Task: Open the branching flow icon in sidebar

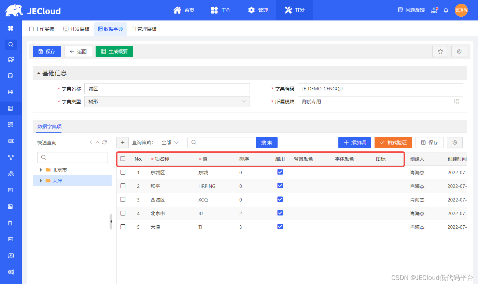Action: [x=11, y=158]
